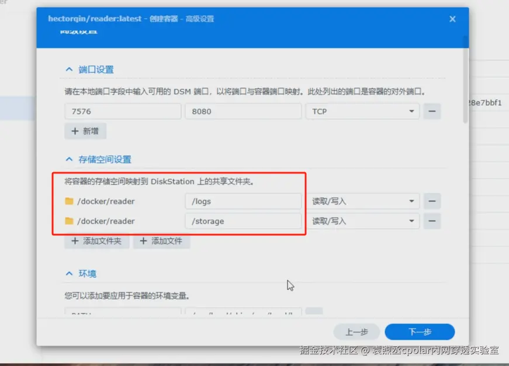The width and height of the screenshot is (509, 366).
Task: Collapse the 端口设置 section
Action: click(69, 69)
